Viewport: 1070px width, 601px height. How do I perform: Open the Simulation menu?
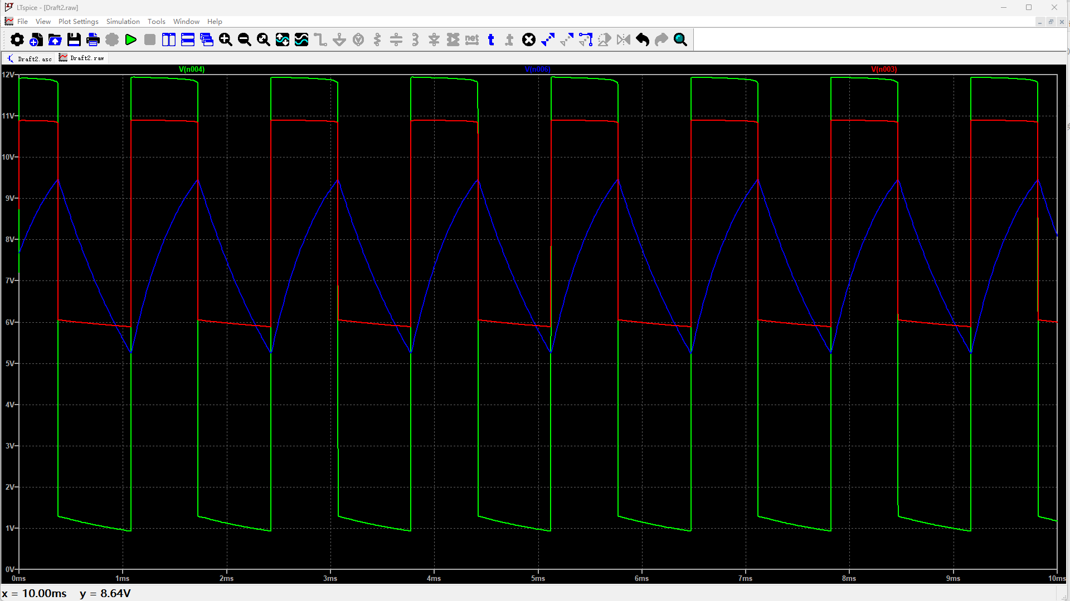coord(123,21)
